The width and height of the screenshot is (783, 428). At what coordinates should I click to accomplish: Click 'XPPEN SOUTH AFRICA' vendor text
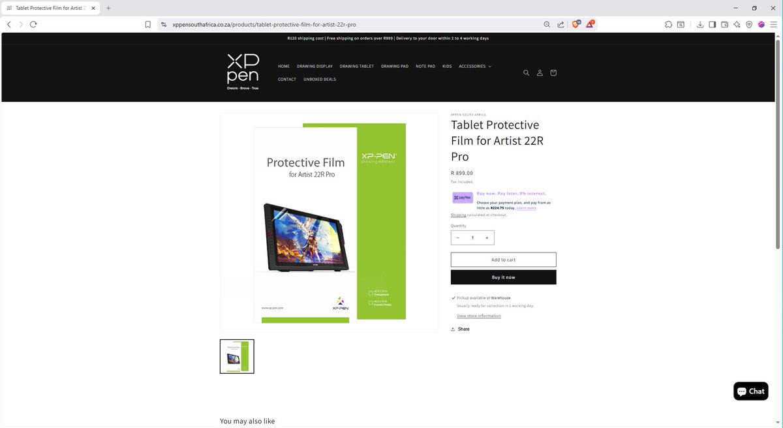click(x=468, y=115)
